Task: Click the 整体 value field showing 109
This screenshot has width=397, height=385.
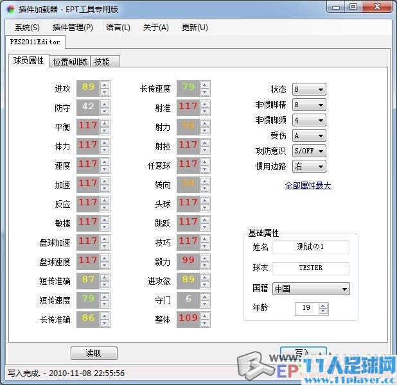Action: pyautogui.click(x=188, y=320)
